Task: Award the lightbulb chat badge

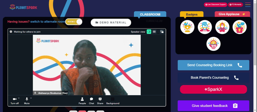Action: pos(240,27)
